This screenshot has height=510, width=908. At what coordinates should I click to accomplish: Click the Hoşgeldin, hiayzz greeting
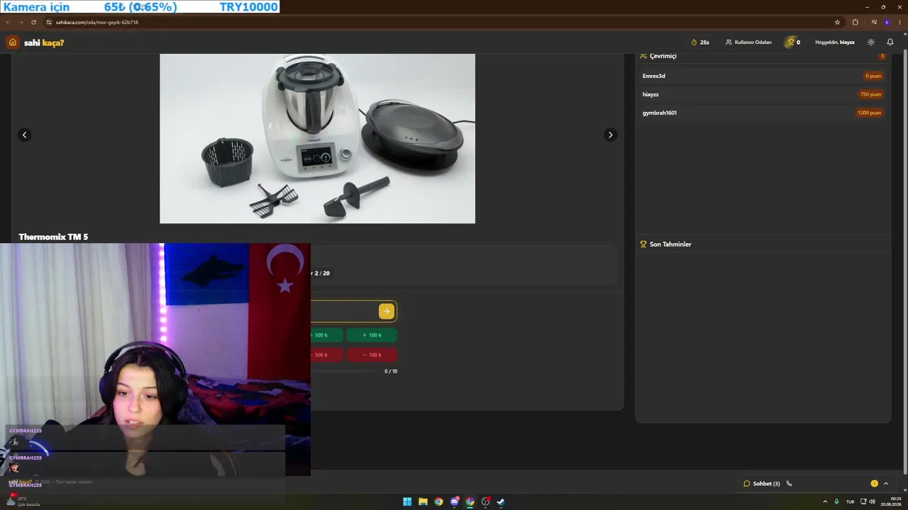[x=835, y=42]
